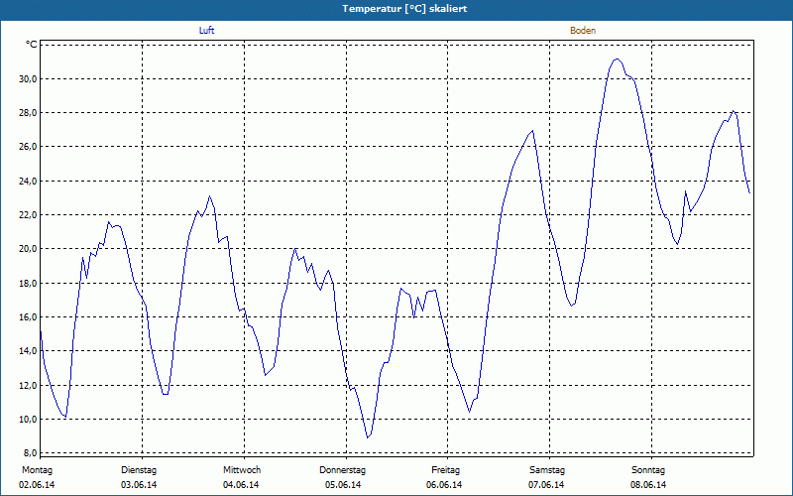Click the Sonntag day label
The width and height of the screenshot is (793, 496).
648,470
